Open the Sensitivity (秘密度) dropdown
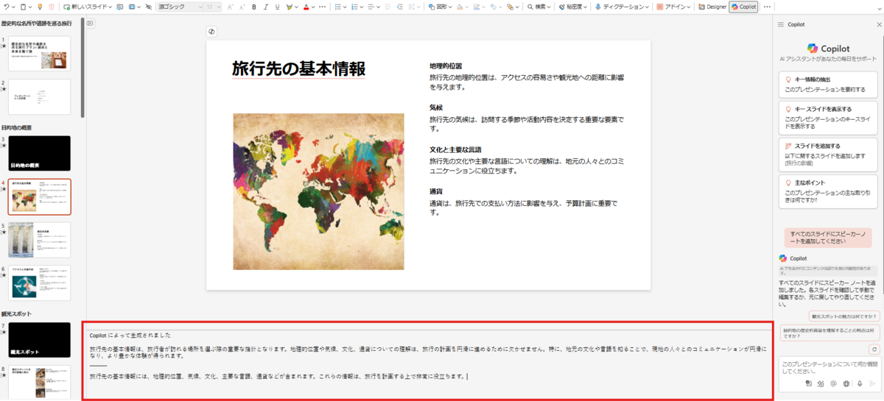 (x=572, y=7)
